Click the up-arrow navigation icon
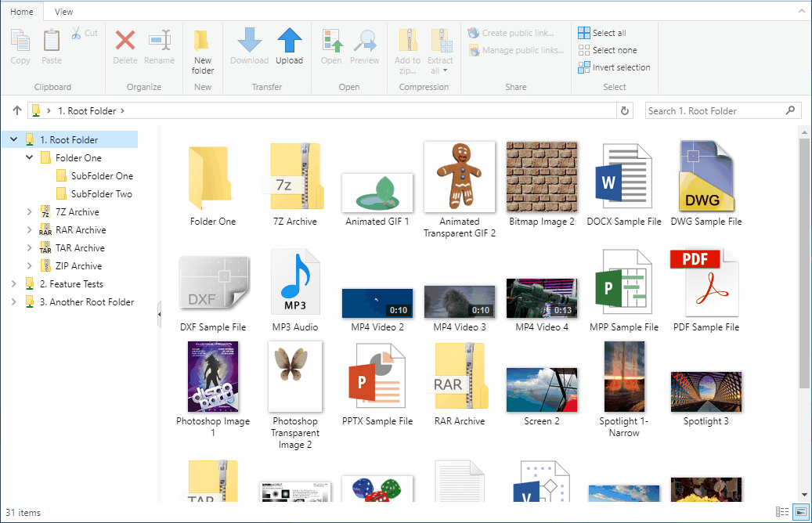The height and width of the screenshot is (523, 812). pyautogui.click(x=17, y=111)
